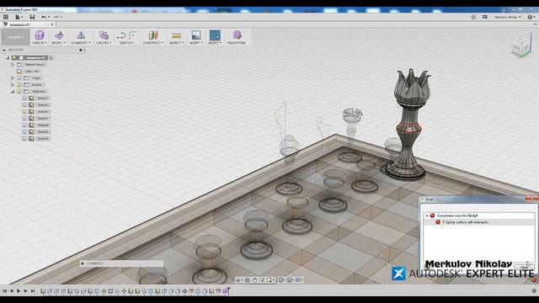Click the Utilities icon in sculpt toolbar
The image size is (539, 303).
tap(104, 35)
